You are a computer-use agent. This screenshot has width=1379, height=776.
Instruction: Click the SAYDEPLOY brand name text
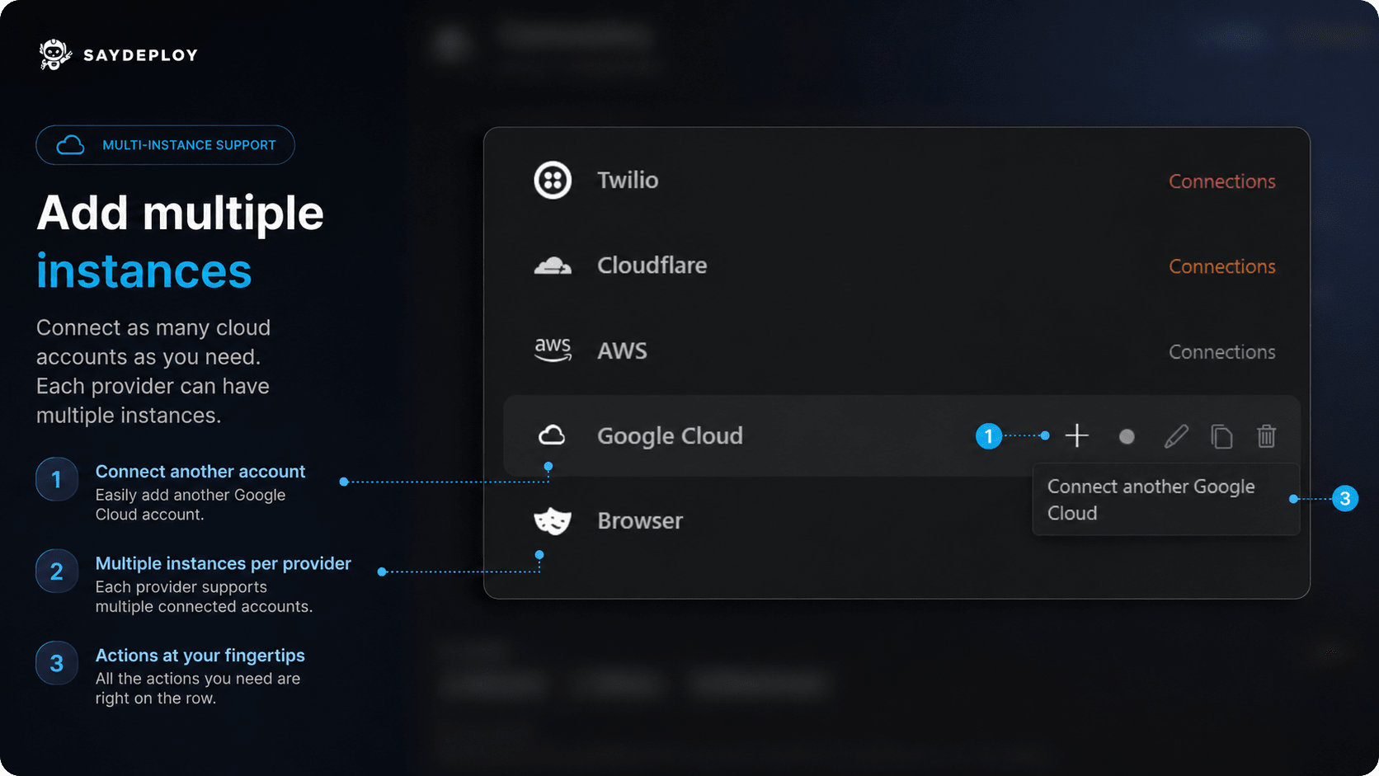coord(141,55)
